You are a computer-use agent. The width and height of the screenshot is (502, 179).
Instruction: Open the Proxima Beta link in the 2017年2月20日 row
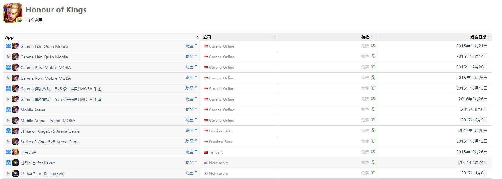[221, 131]
